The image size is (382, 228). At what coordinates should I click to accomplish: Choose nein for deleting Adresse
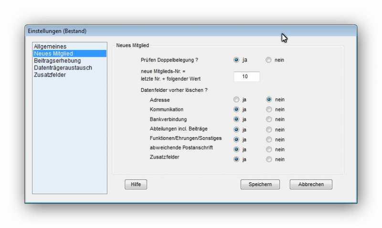pos(269,100)
